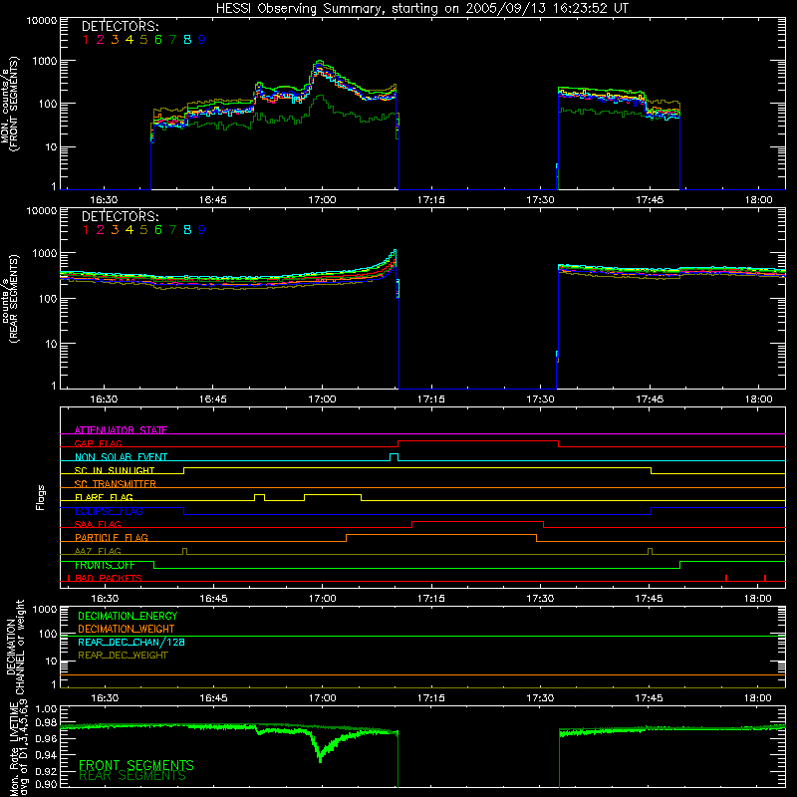Click magenta detector 2 in the front segments legend

(101, 40)
